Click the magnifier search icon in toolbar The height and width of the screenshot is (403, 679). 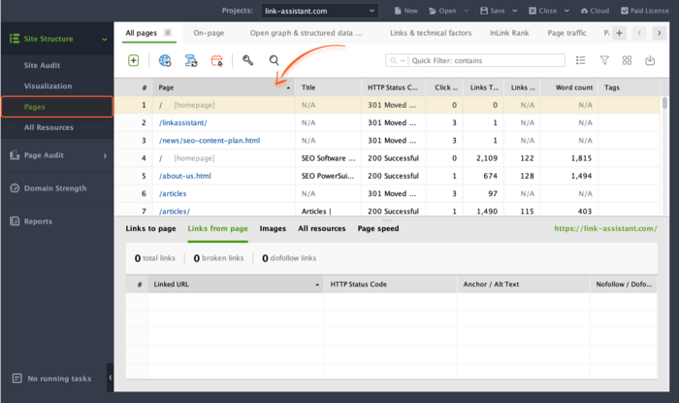(274, 60)
